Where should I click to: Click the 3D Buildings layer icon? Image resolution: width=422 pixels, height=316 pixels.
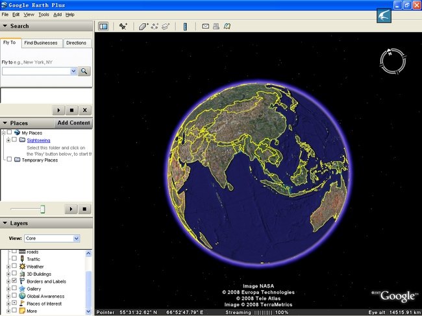(22, 274)
